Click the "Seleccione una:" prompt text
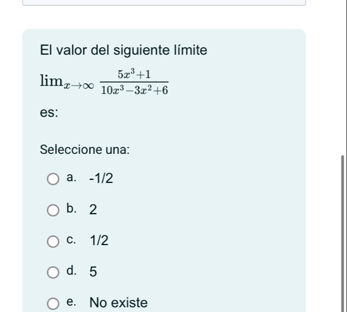 click(x=85, y=149)
